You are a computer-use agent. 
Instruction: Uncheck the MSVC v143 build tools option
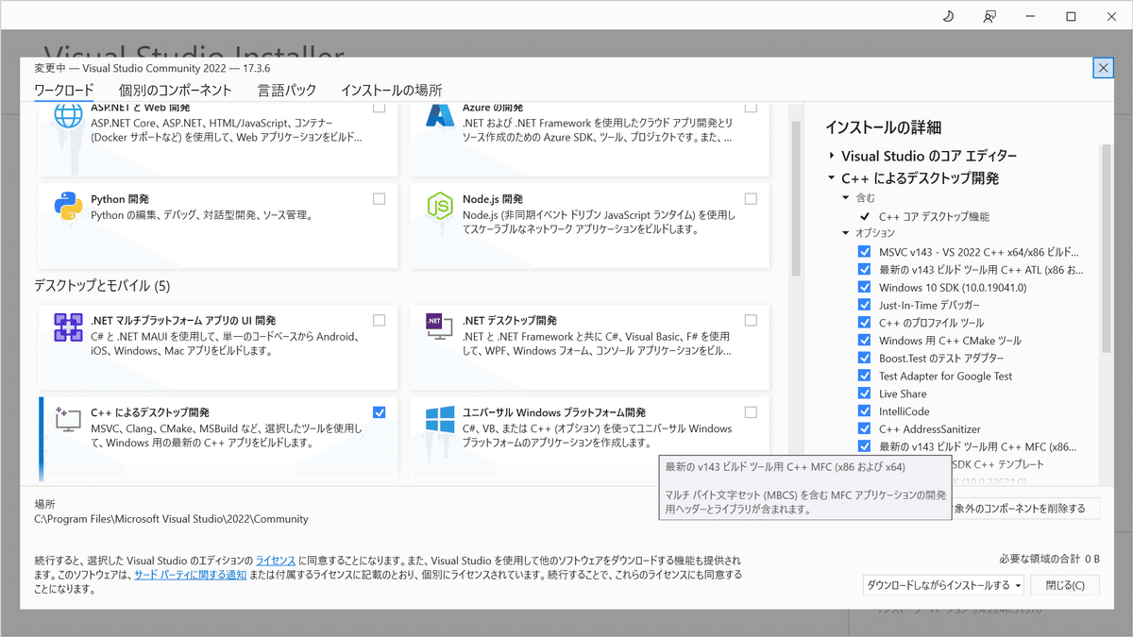pos(864,252)
